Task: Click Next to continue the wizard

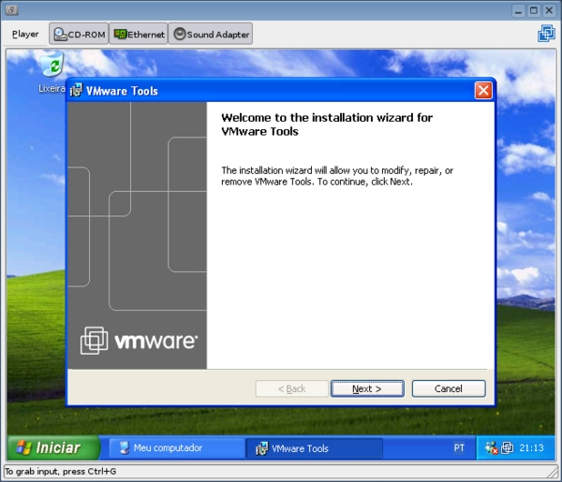Action: tap(367, 388)
